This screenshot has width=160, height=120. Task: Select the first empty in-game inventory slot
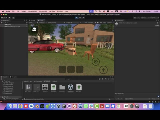(x=62, y=69)
